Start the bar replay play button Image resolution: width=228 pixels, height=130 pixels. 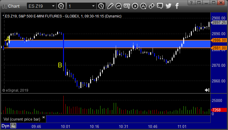[135, 6]
